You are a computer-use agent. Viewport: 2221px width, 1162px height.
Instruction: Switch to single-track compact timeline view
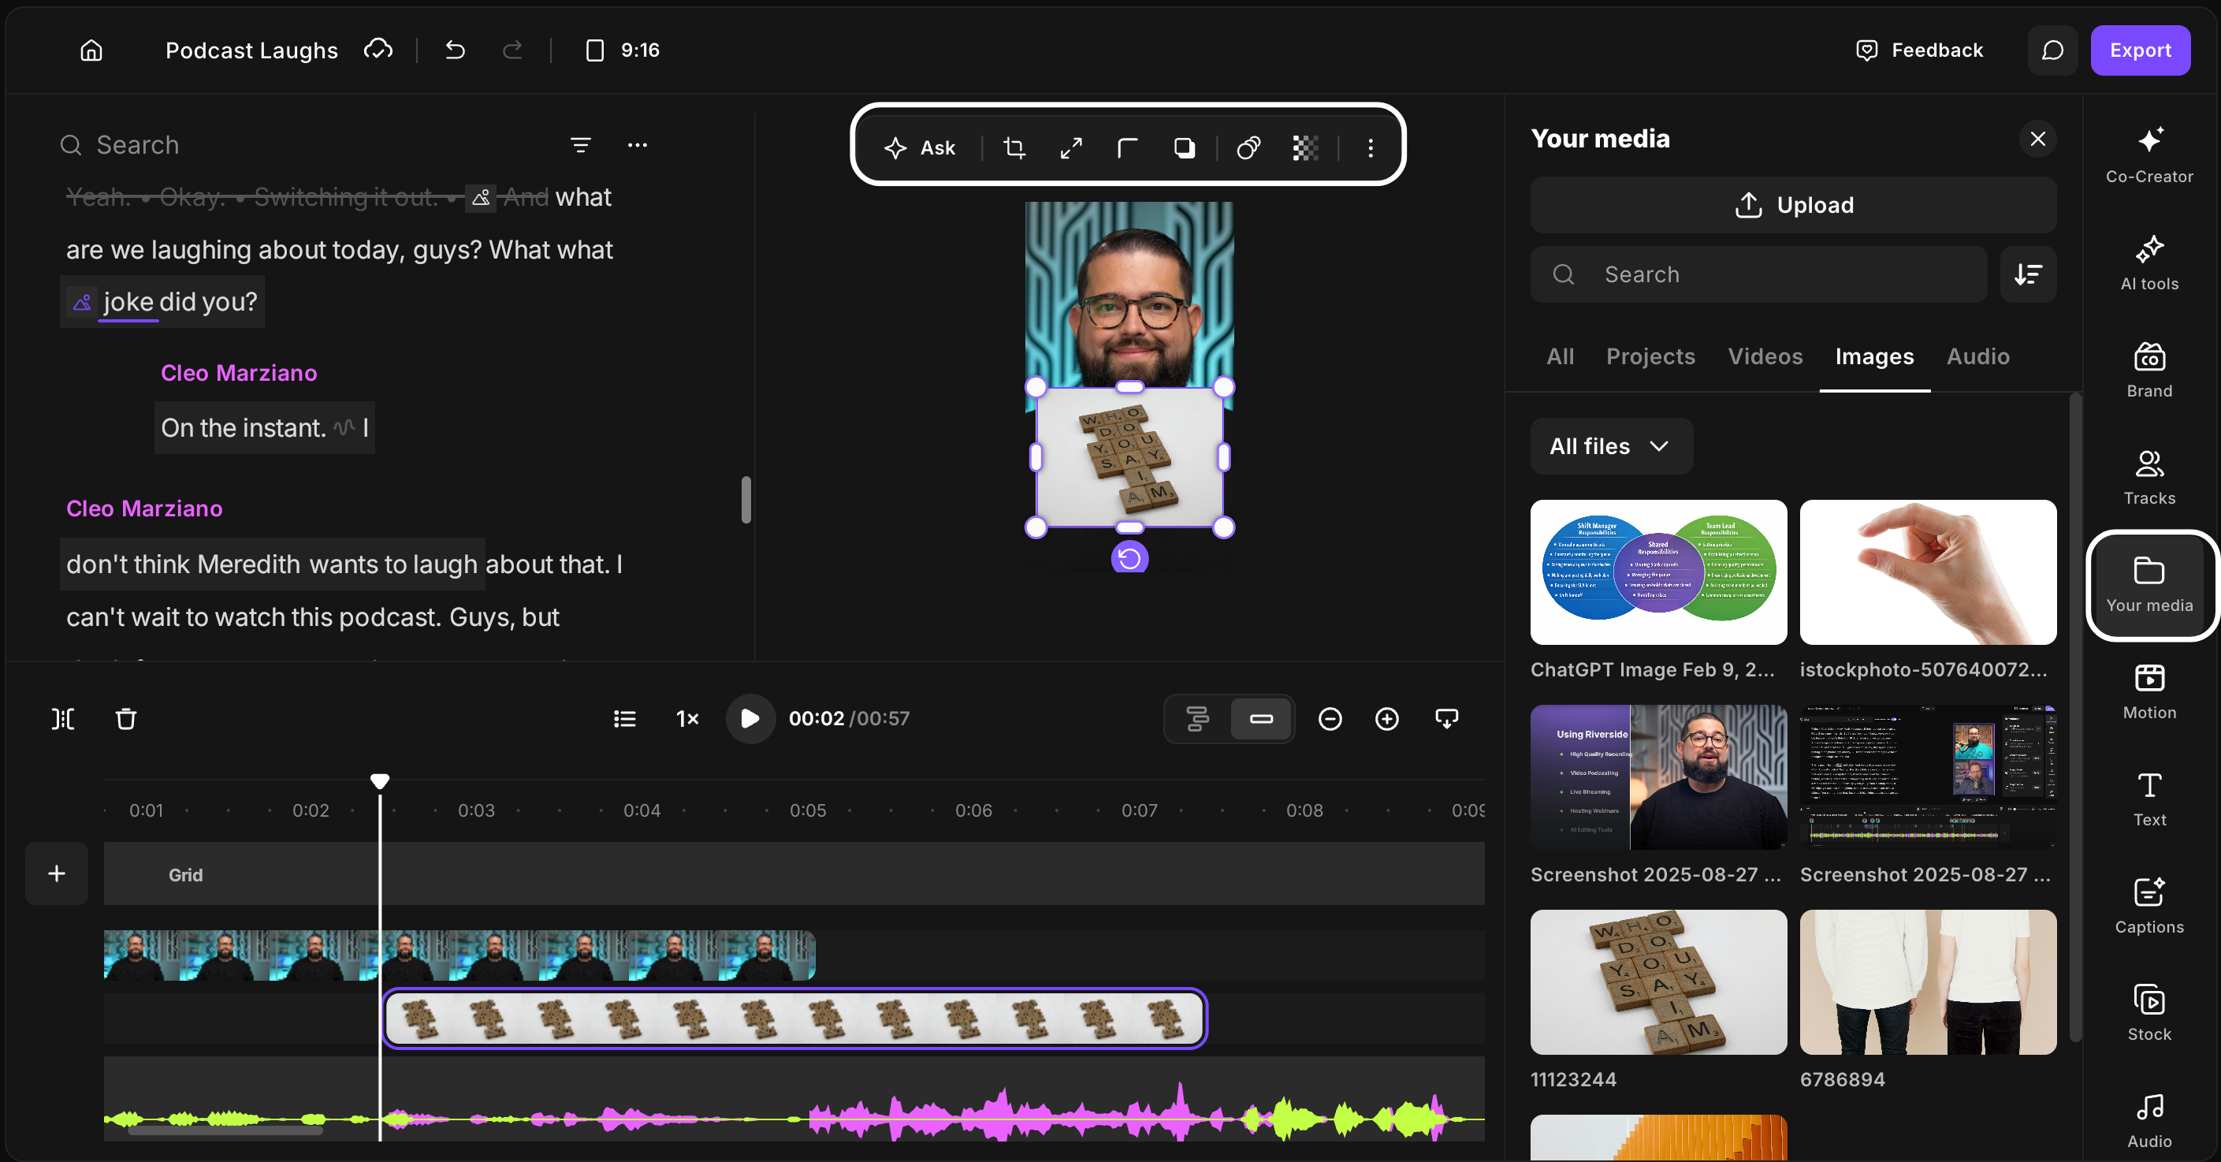pyautogui.click(x=1261, y=719)
